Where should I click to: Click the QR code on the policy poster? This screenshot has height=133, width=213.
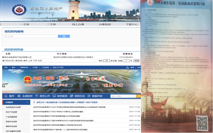tap(202, 123)
